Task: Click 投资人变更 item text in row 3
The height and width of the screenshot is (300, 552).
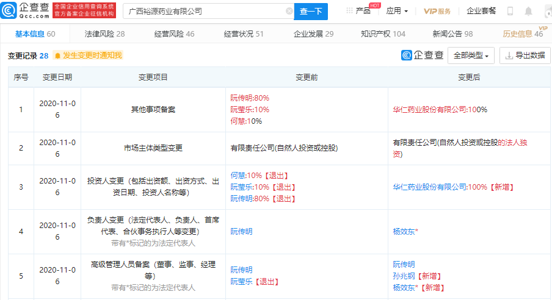Action: pyautogui.click(x=153, y=187)
